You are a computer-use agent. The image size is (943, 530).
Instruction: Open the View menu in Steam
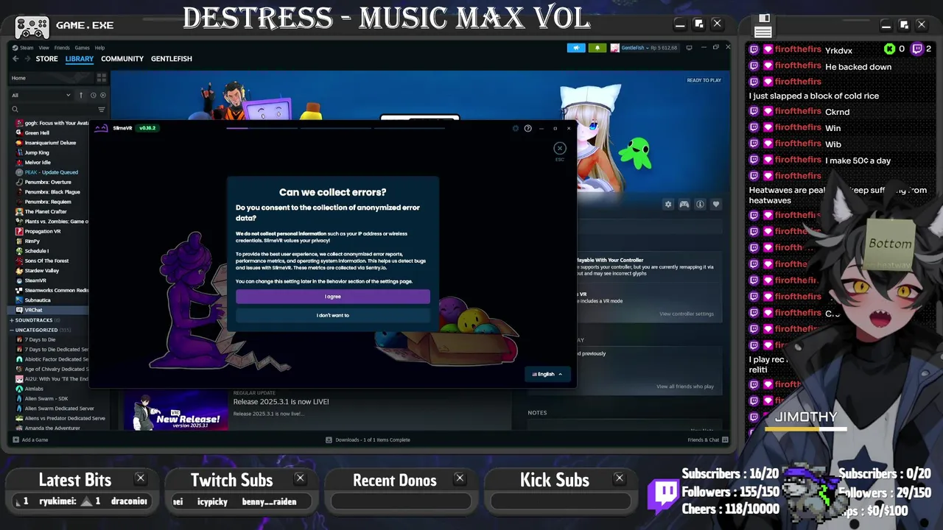[44, 48]
